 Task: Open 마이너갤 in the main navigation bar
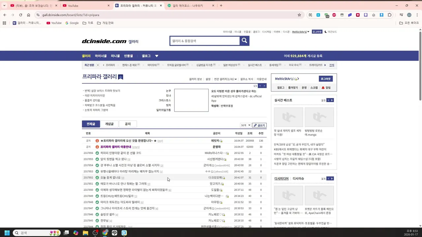[x=101, y=56]
